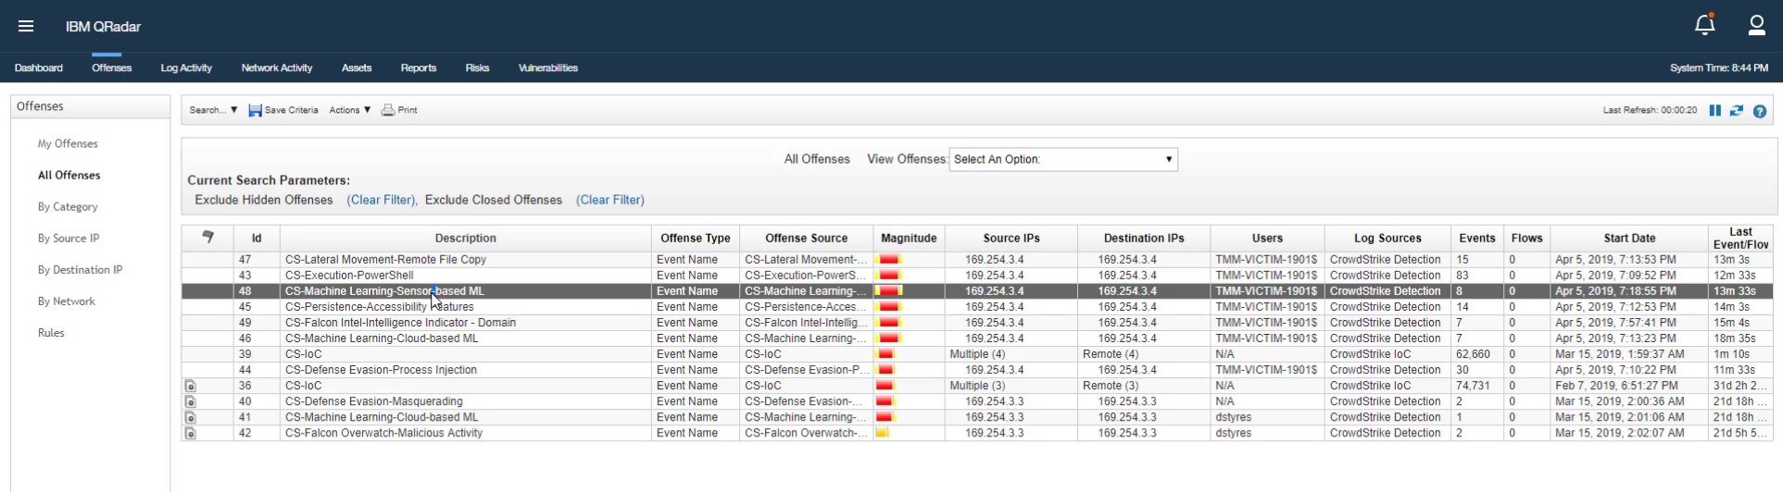Open the View Offenses select option dropdown
The image size is (1783, 492).
1063,159
